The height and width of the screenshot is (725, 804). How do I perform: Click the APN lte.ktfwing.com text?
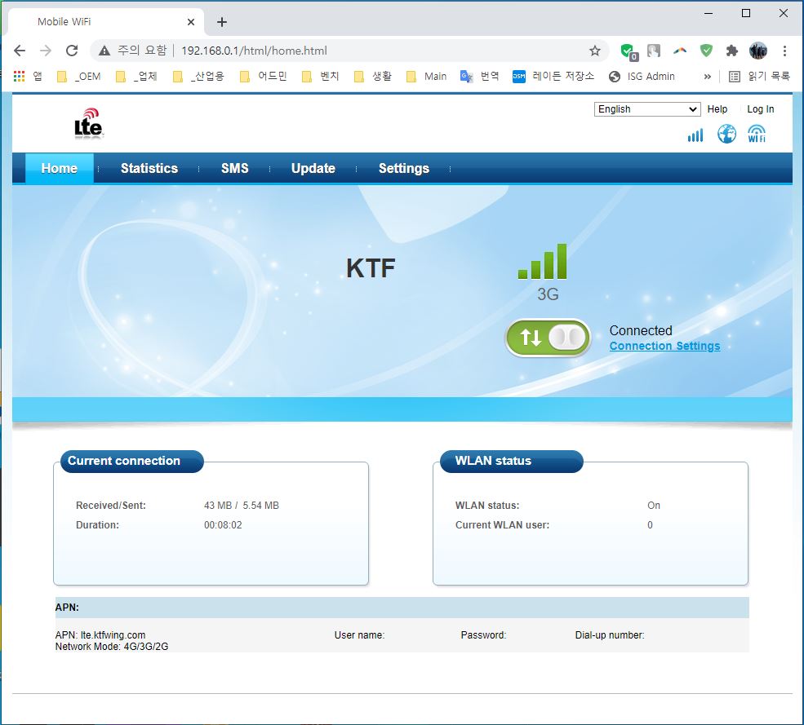pos(100,634)
